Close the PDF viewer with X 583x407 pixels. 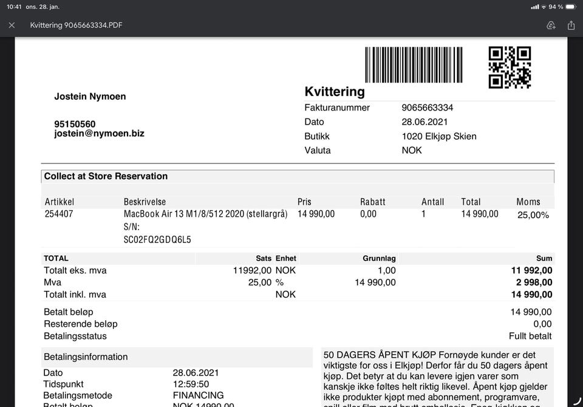[x=12, y=26]
